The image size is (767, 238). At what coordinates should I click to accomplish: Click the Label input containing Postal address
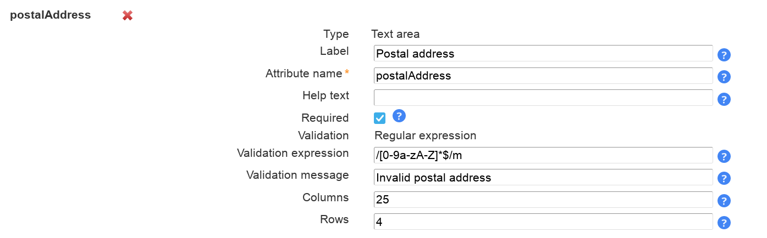pyautogui.click(x=543, y=54)
